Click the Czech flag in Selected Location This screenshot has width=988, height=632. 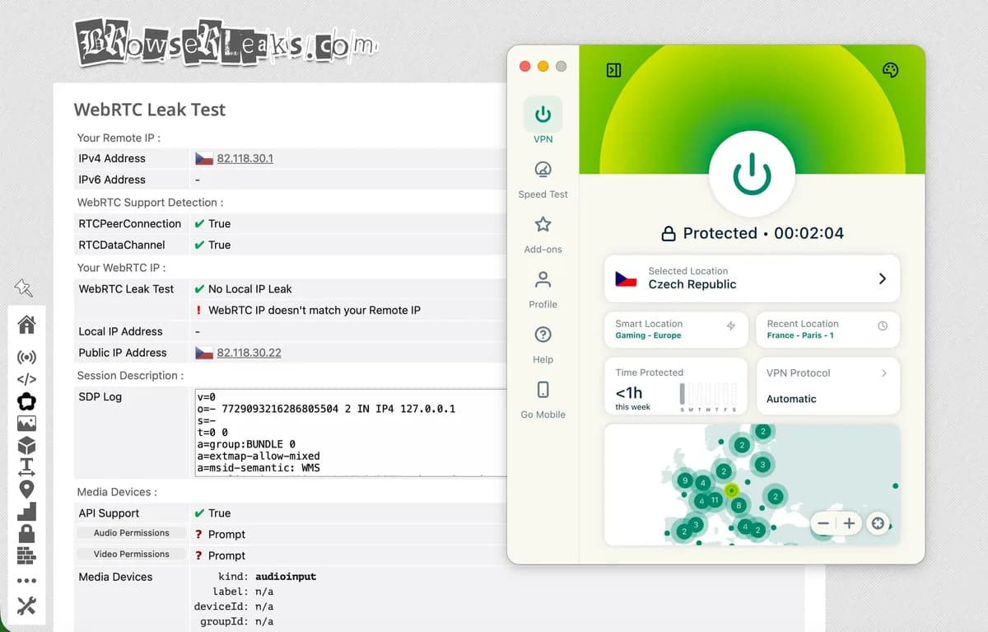click(626, 279)
